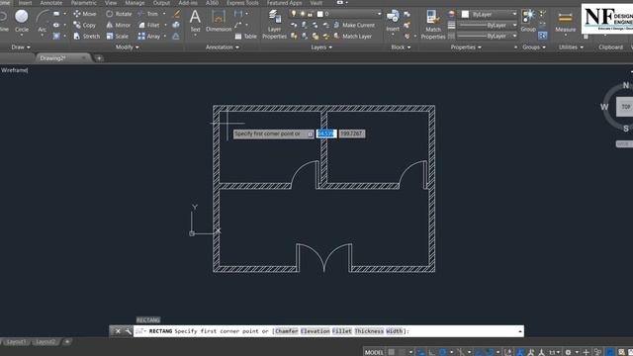Activate the Stretch tool
The image size is (633, 356).
click(x=86, y=37)
